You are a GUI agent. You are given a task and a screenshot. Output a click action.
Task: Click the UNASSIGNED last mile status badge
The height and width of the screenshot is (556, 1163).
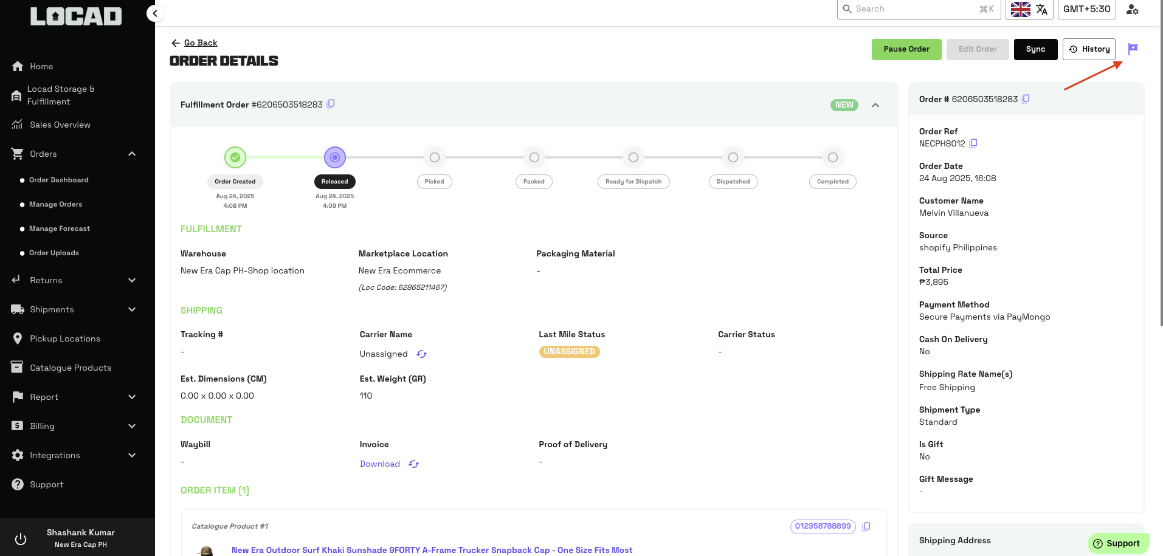tap(570, 352)
